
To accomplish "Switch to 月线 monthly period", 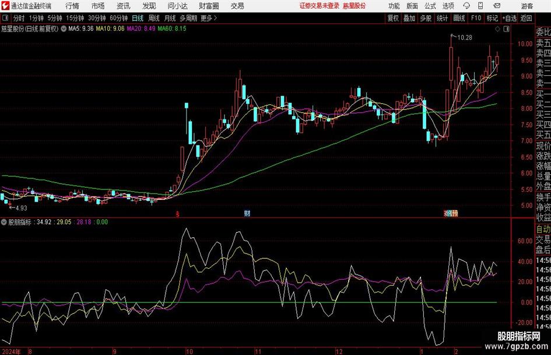I will click(170, 18).
